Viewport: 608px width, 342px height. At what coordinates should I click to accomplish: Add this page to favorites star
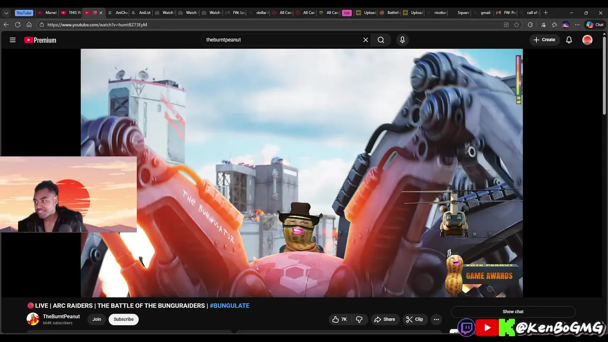516,25
